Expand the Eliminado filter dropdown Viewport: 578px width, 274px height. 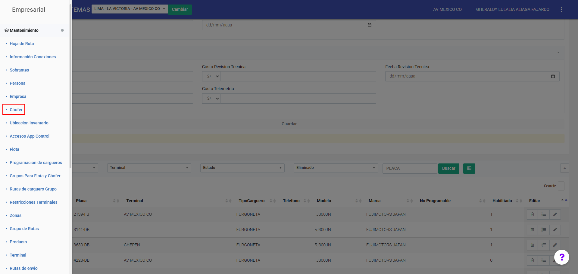click(x=336, y=168)
